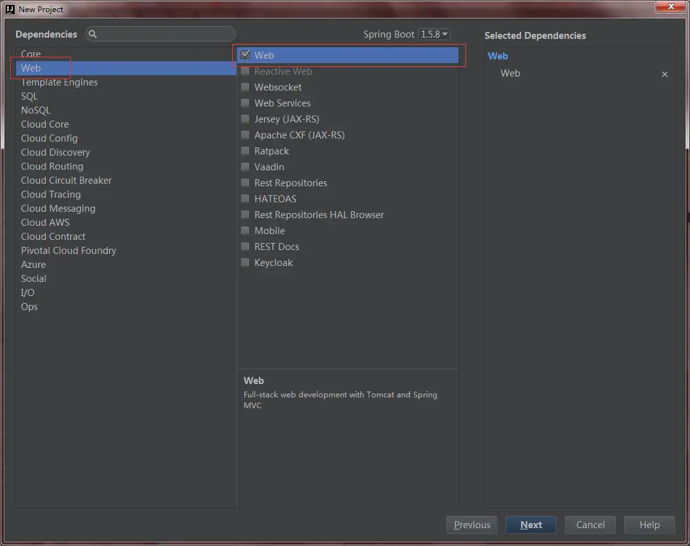Image resolution: width=690 pixels, height=546 pixels.
Task: Enable the Keycloak dependency checkbox
Action: [x=246, y=263]
